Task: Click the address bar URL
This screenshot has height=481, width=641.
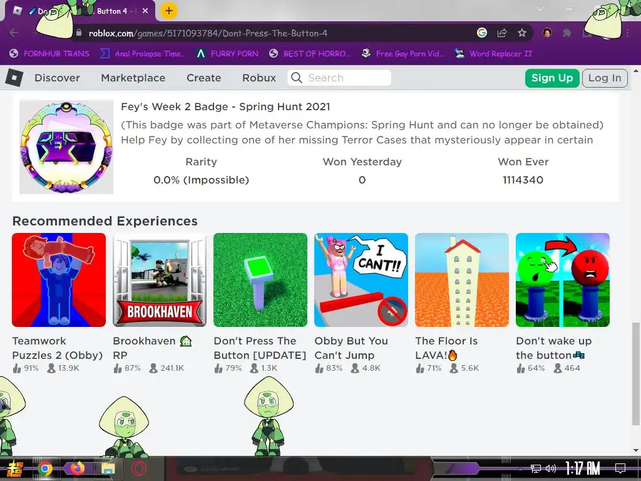Action: [x=208, y=33]
